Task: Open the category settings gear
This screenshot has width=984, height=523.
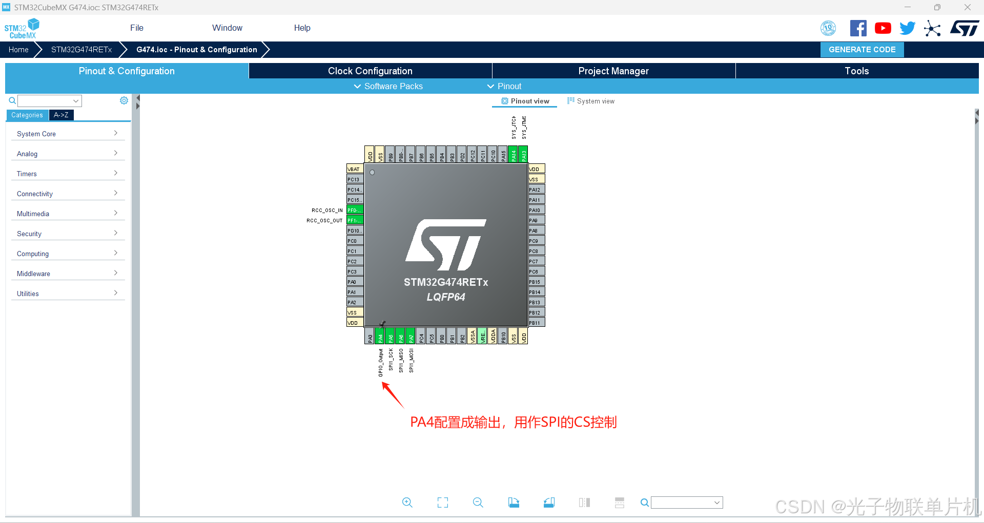Action: [124, 100]
